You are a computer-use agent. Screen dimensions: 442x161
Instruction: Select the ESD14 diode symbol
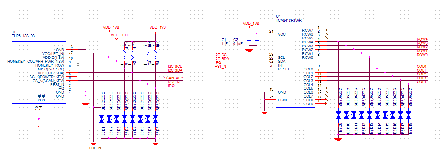click(x=377, y=115)
